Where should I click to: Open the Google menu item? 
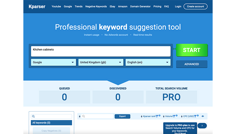coord(68,6)
